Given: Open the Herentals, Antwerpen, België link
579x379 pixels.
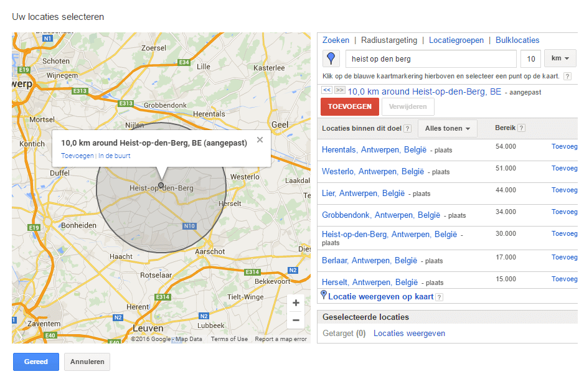Looking at the screenshot, I should pyautogui.click(x=374, y=149).
